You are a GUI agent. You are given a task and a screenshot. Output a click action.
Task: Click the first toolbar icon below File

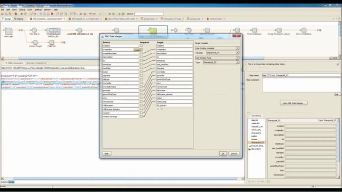coord(2,14)
